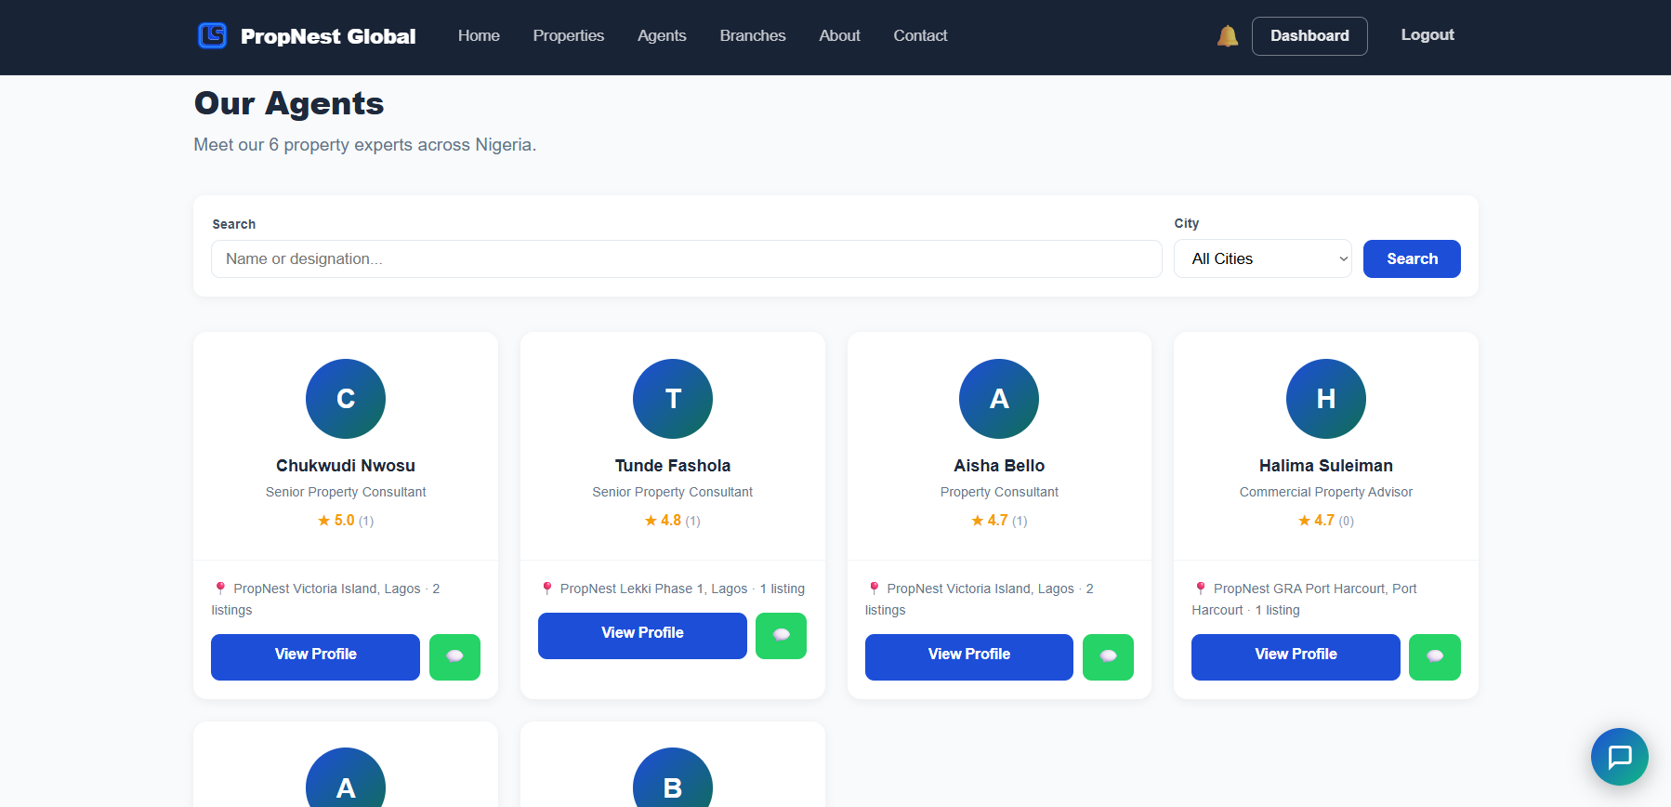This screenshot has width=1671, height=807.
Task: Click the rating star on Aisha Bello's card
Action: (x=978, y=521)
